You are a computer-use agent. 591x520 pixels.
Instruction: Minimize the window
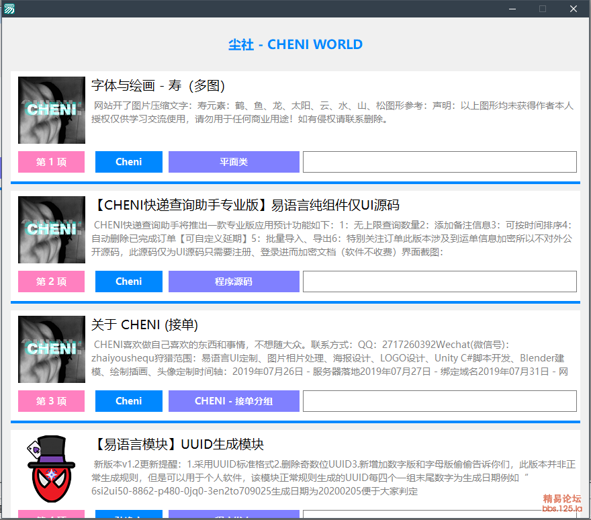(512, 9)
